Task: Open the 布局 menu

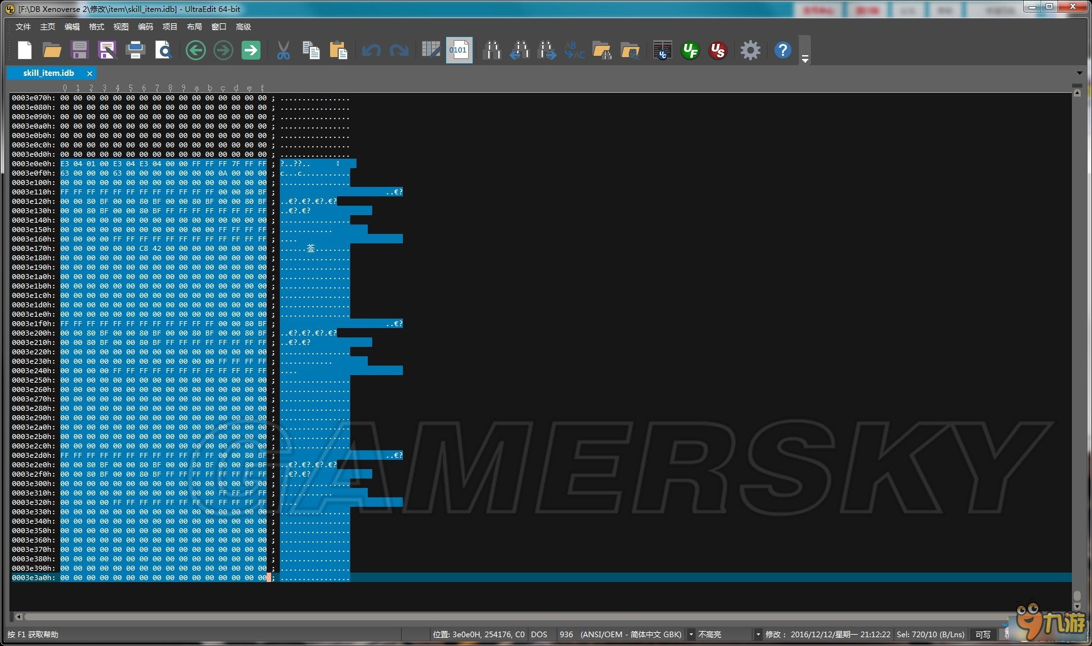Action: [195, 27]
